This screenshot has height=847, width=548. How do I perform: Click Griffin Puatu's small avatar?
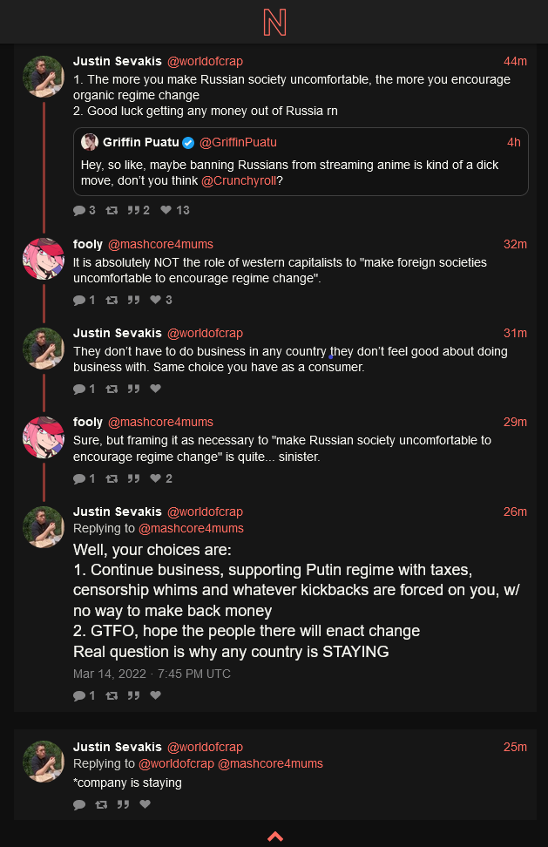point(89,142)
